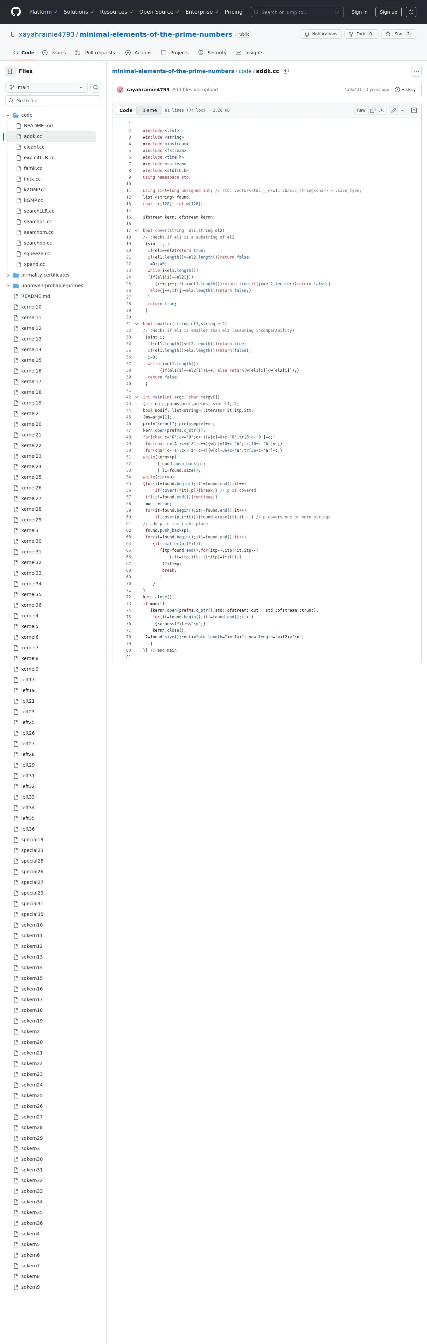Open the Actions tab

point(139,53)
